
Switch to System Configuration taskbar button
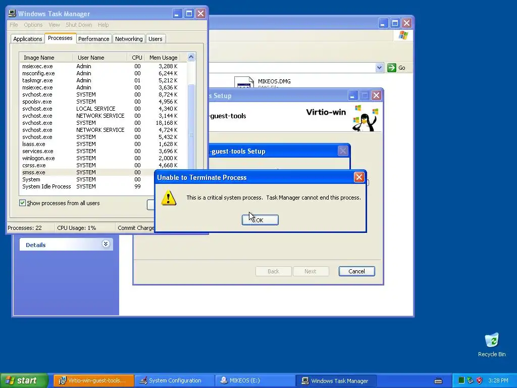tap(175, 381)
